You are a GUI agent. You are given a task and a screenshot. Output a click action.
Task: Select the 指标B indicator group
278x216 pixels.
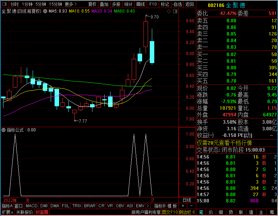coord(160,206)
